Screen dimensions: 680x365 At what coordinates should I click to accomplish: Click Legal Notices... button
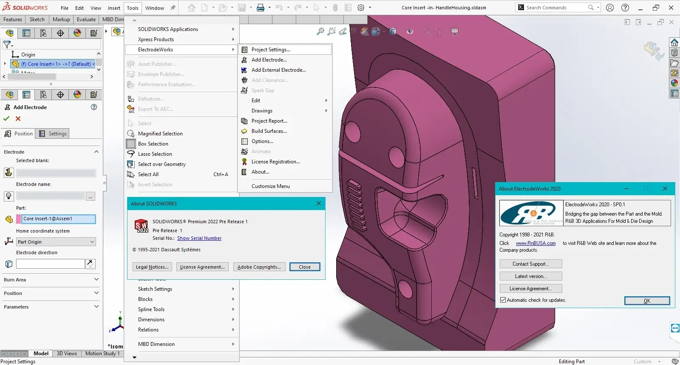coord(152,267)
